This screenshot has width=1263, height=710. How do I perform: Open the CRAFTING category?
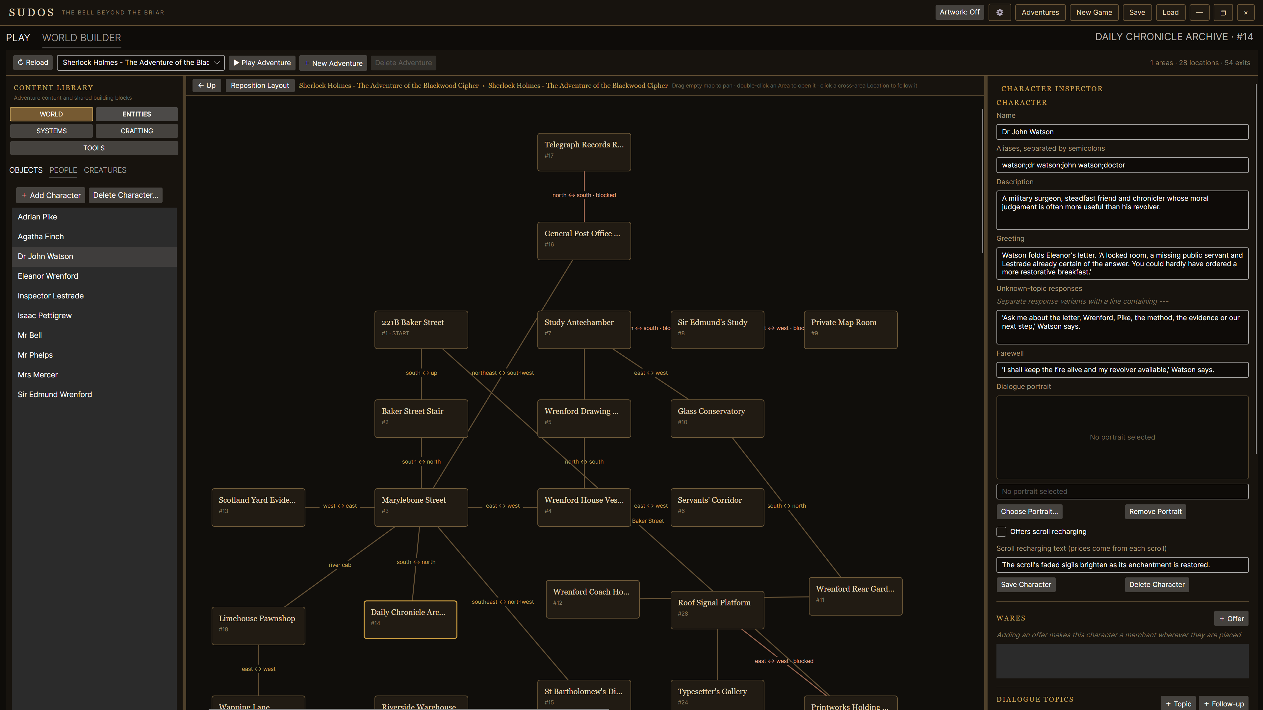click(136, 131)
